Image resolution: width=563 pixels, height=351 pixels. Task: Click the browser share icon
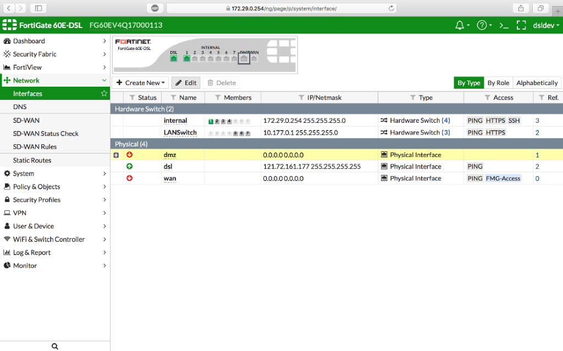521,8
